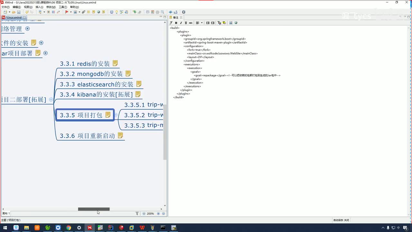Open the 文件 menu
The height and width of the screenshot is (232, 412).
click(5, 7)
